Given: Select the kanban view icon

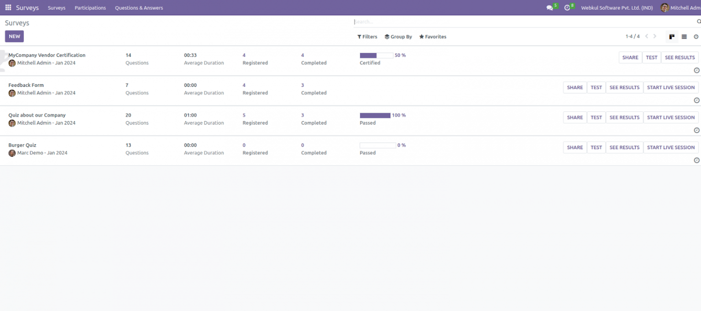Looking at the screenshot, I should [x=671, y=37].
